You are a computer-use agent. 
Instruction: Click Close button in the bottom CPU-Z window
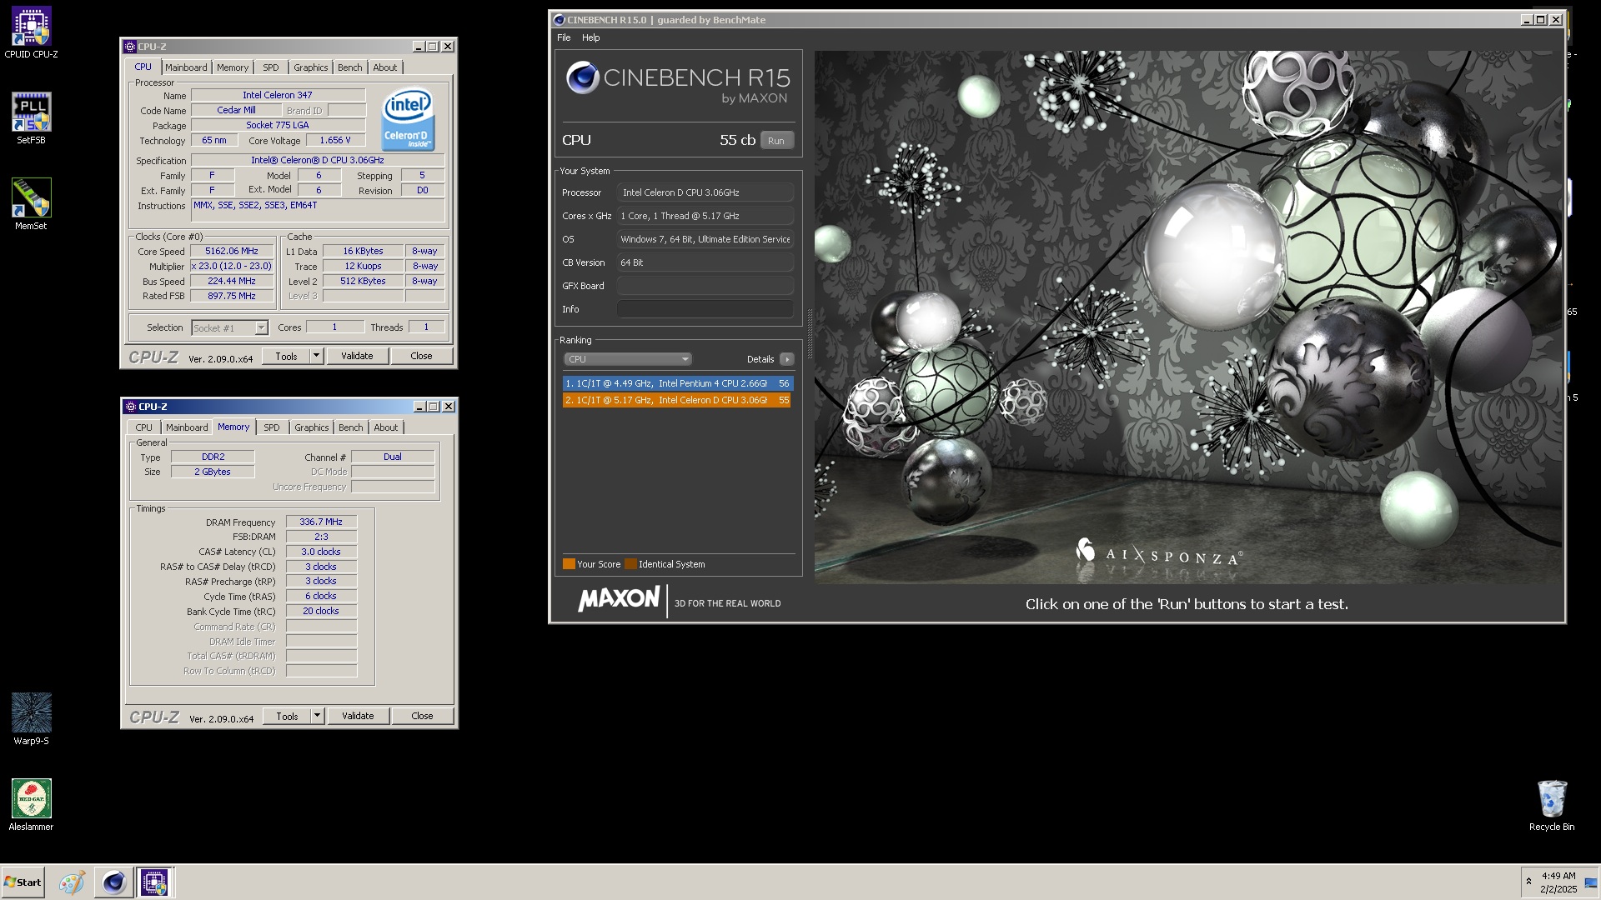[x=422, y=716]
